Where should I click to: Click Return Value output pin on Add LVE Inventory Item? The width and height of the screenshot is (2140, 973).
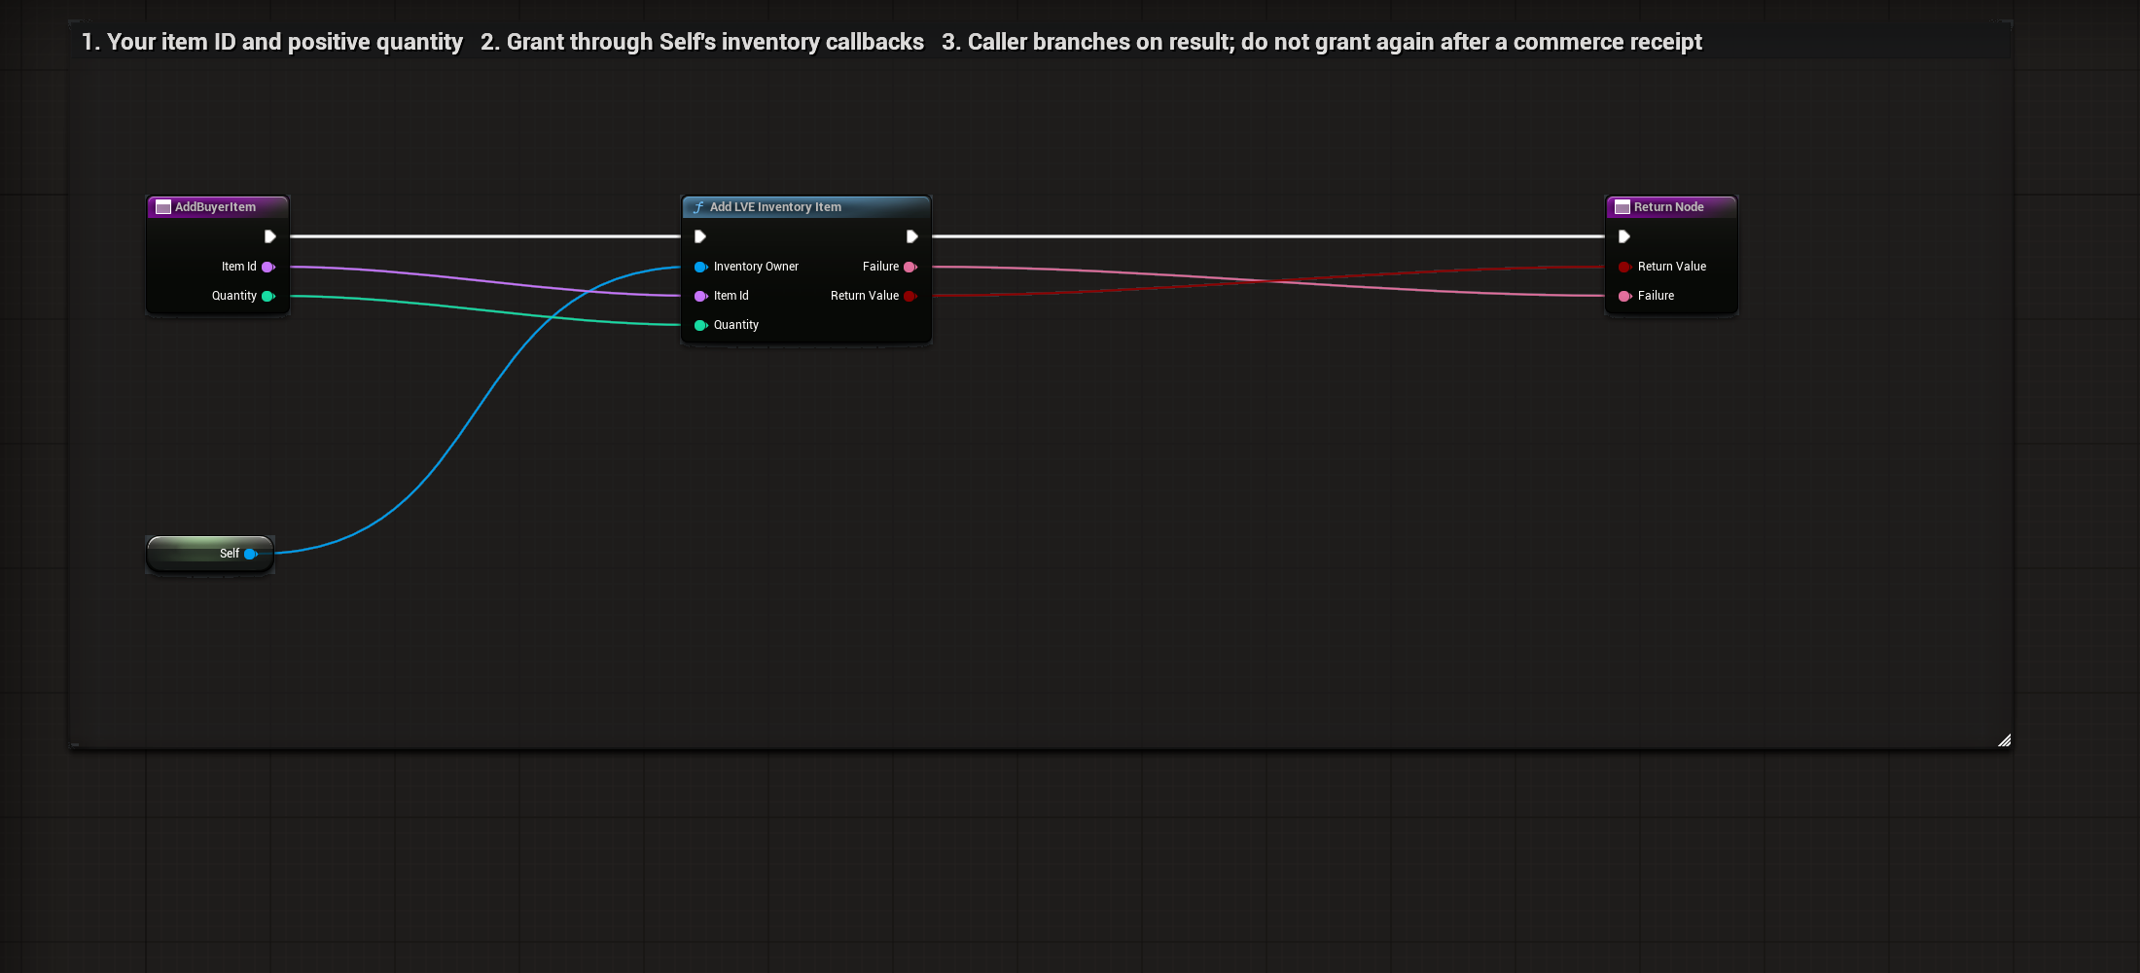(x=910, y=296)
